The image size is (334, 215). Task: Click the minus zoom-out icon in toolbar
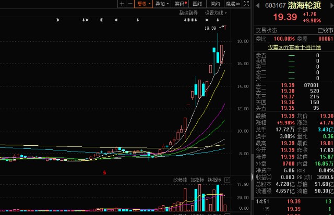pos(129,4)
